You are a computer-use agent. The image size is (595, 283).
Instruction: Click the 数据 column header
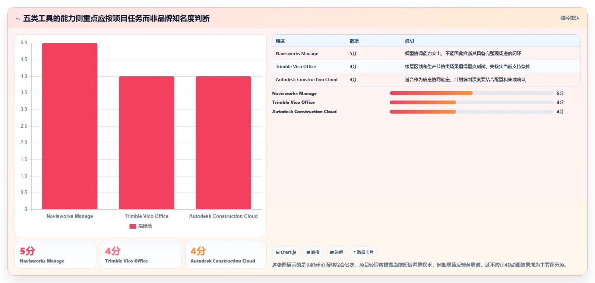(x=354, y=41)
